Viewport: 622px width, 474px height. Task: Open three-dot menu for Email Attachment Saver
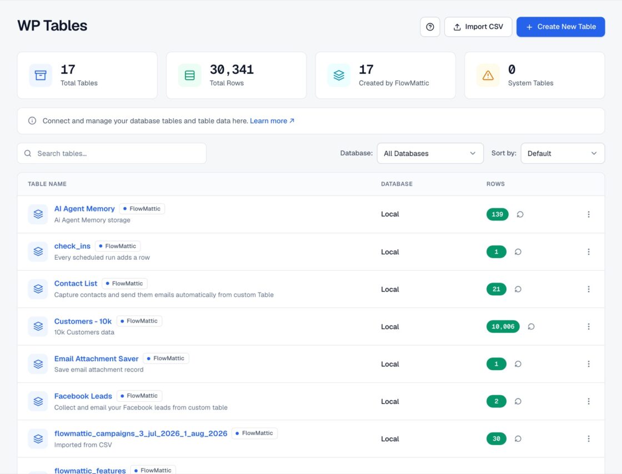[x=589, y=364]
